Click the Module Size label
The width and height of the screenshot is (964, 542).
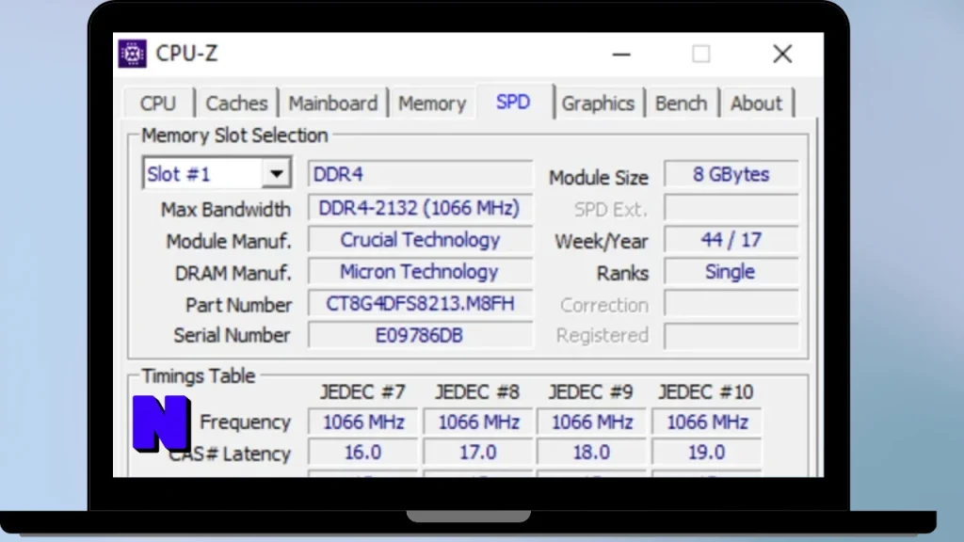click(x=599, y=178)
